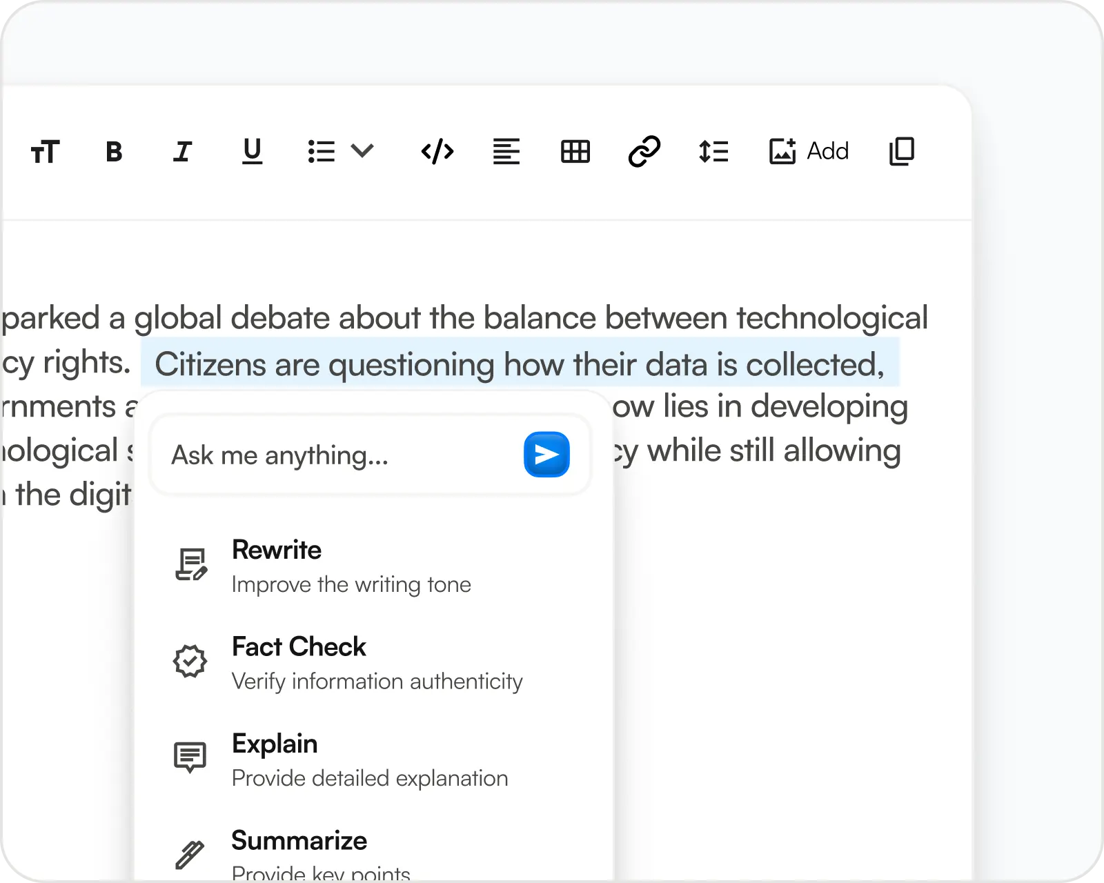This screenshot has height=883, width=1104.
Task: Click the text size formatting icon
Action: point(45,151)
